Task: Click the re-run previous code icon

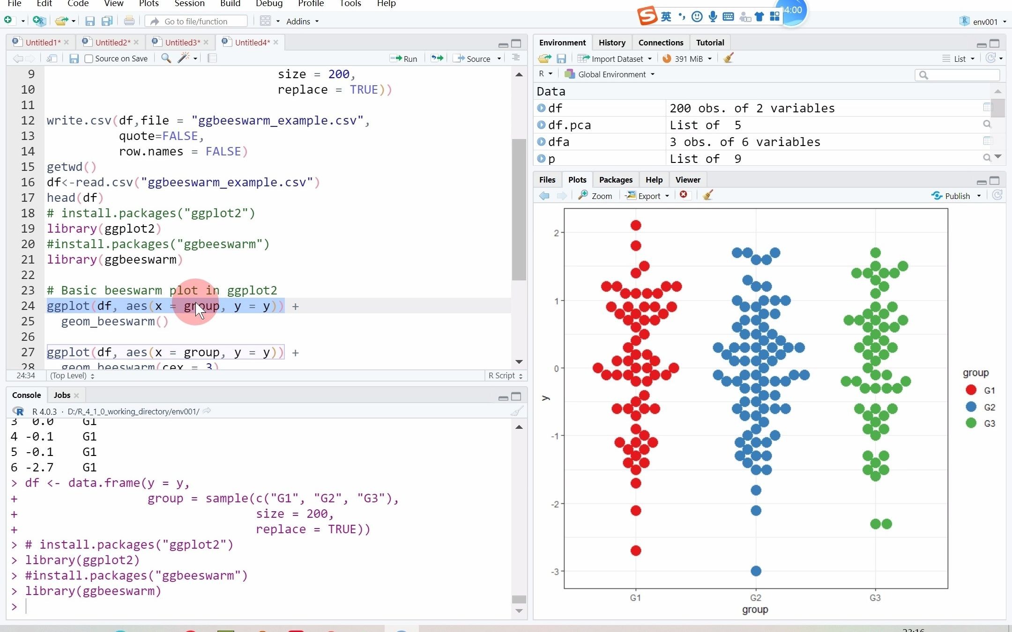Action: point(437,59)
